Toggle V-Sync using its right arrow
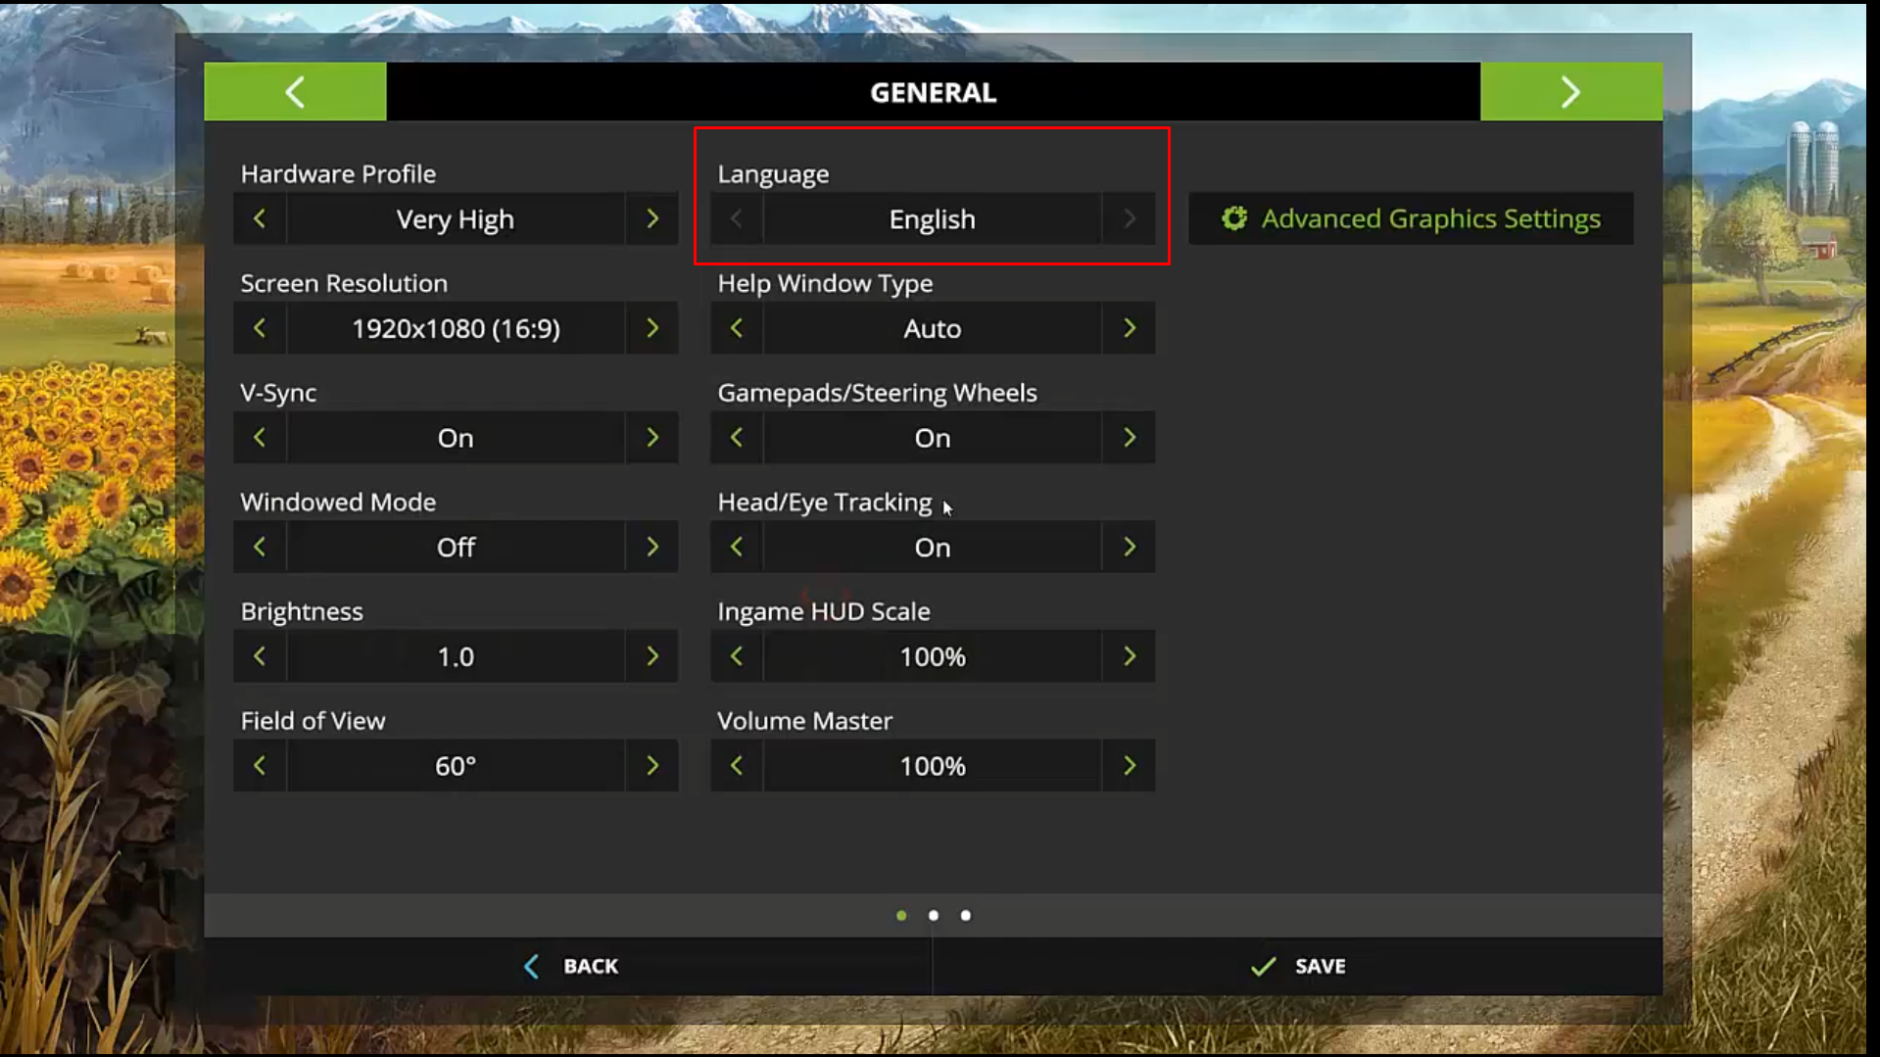This screenshot has width=1880, height=1057. [x=652, y=438]
